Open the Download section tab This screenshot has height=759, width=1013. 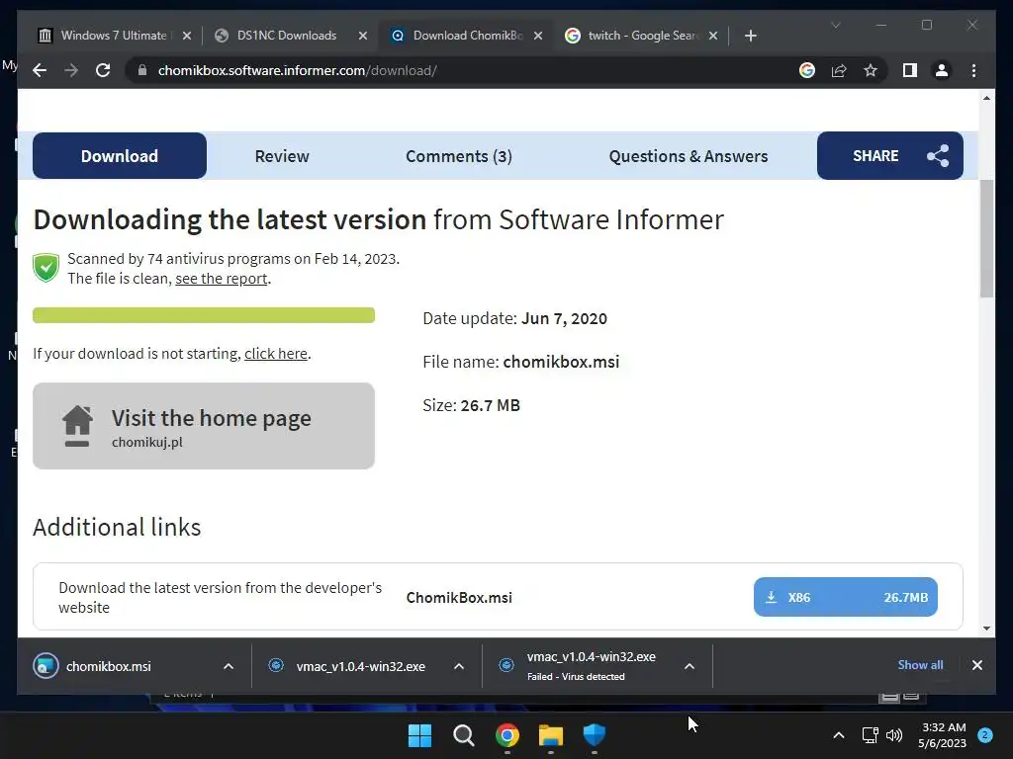[x=120, y=155]
